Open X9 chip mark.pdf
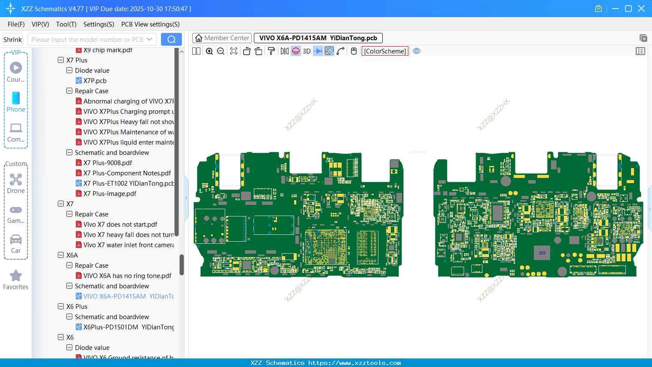 click(x=104, y=50)
